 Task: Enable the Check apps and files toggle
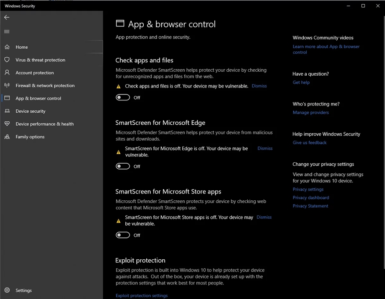point(123,97)
